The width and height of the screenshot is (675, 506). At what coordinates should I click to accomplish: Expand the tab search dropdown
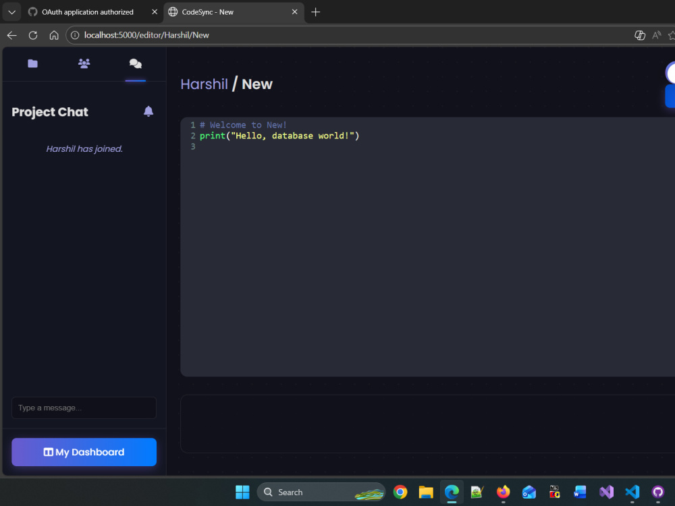click(12, 12)
